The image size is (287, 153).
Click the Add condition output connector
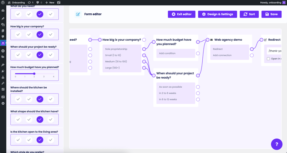[198, 54]
